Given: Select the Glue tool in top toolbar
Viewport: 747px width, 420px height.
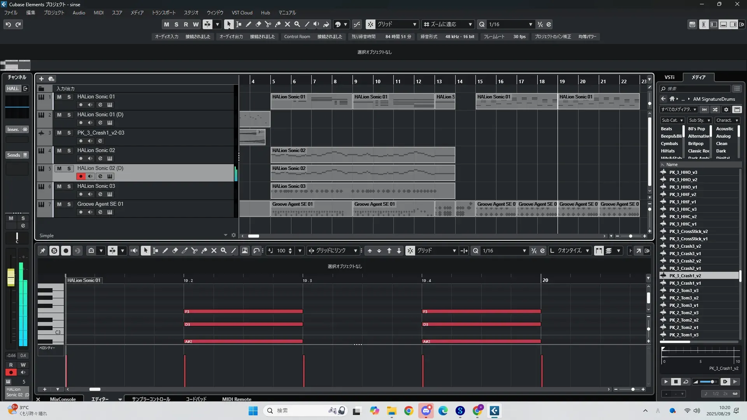Looking at the screenshot, I should pos(278,24).
